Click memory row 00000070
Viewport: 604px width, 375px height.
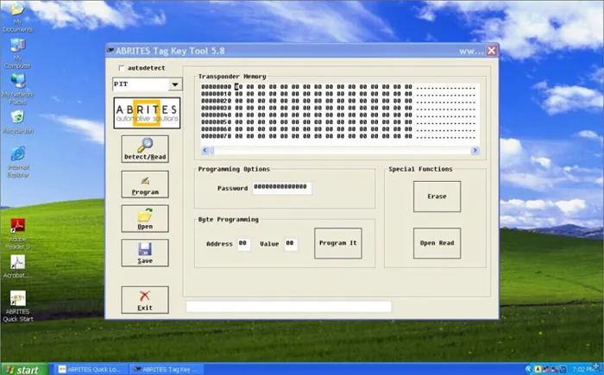(x=338, y=136)
